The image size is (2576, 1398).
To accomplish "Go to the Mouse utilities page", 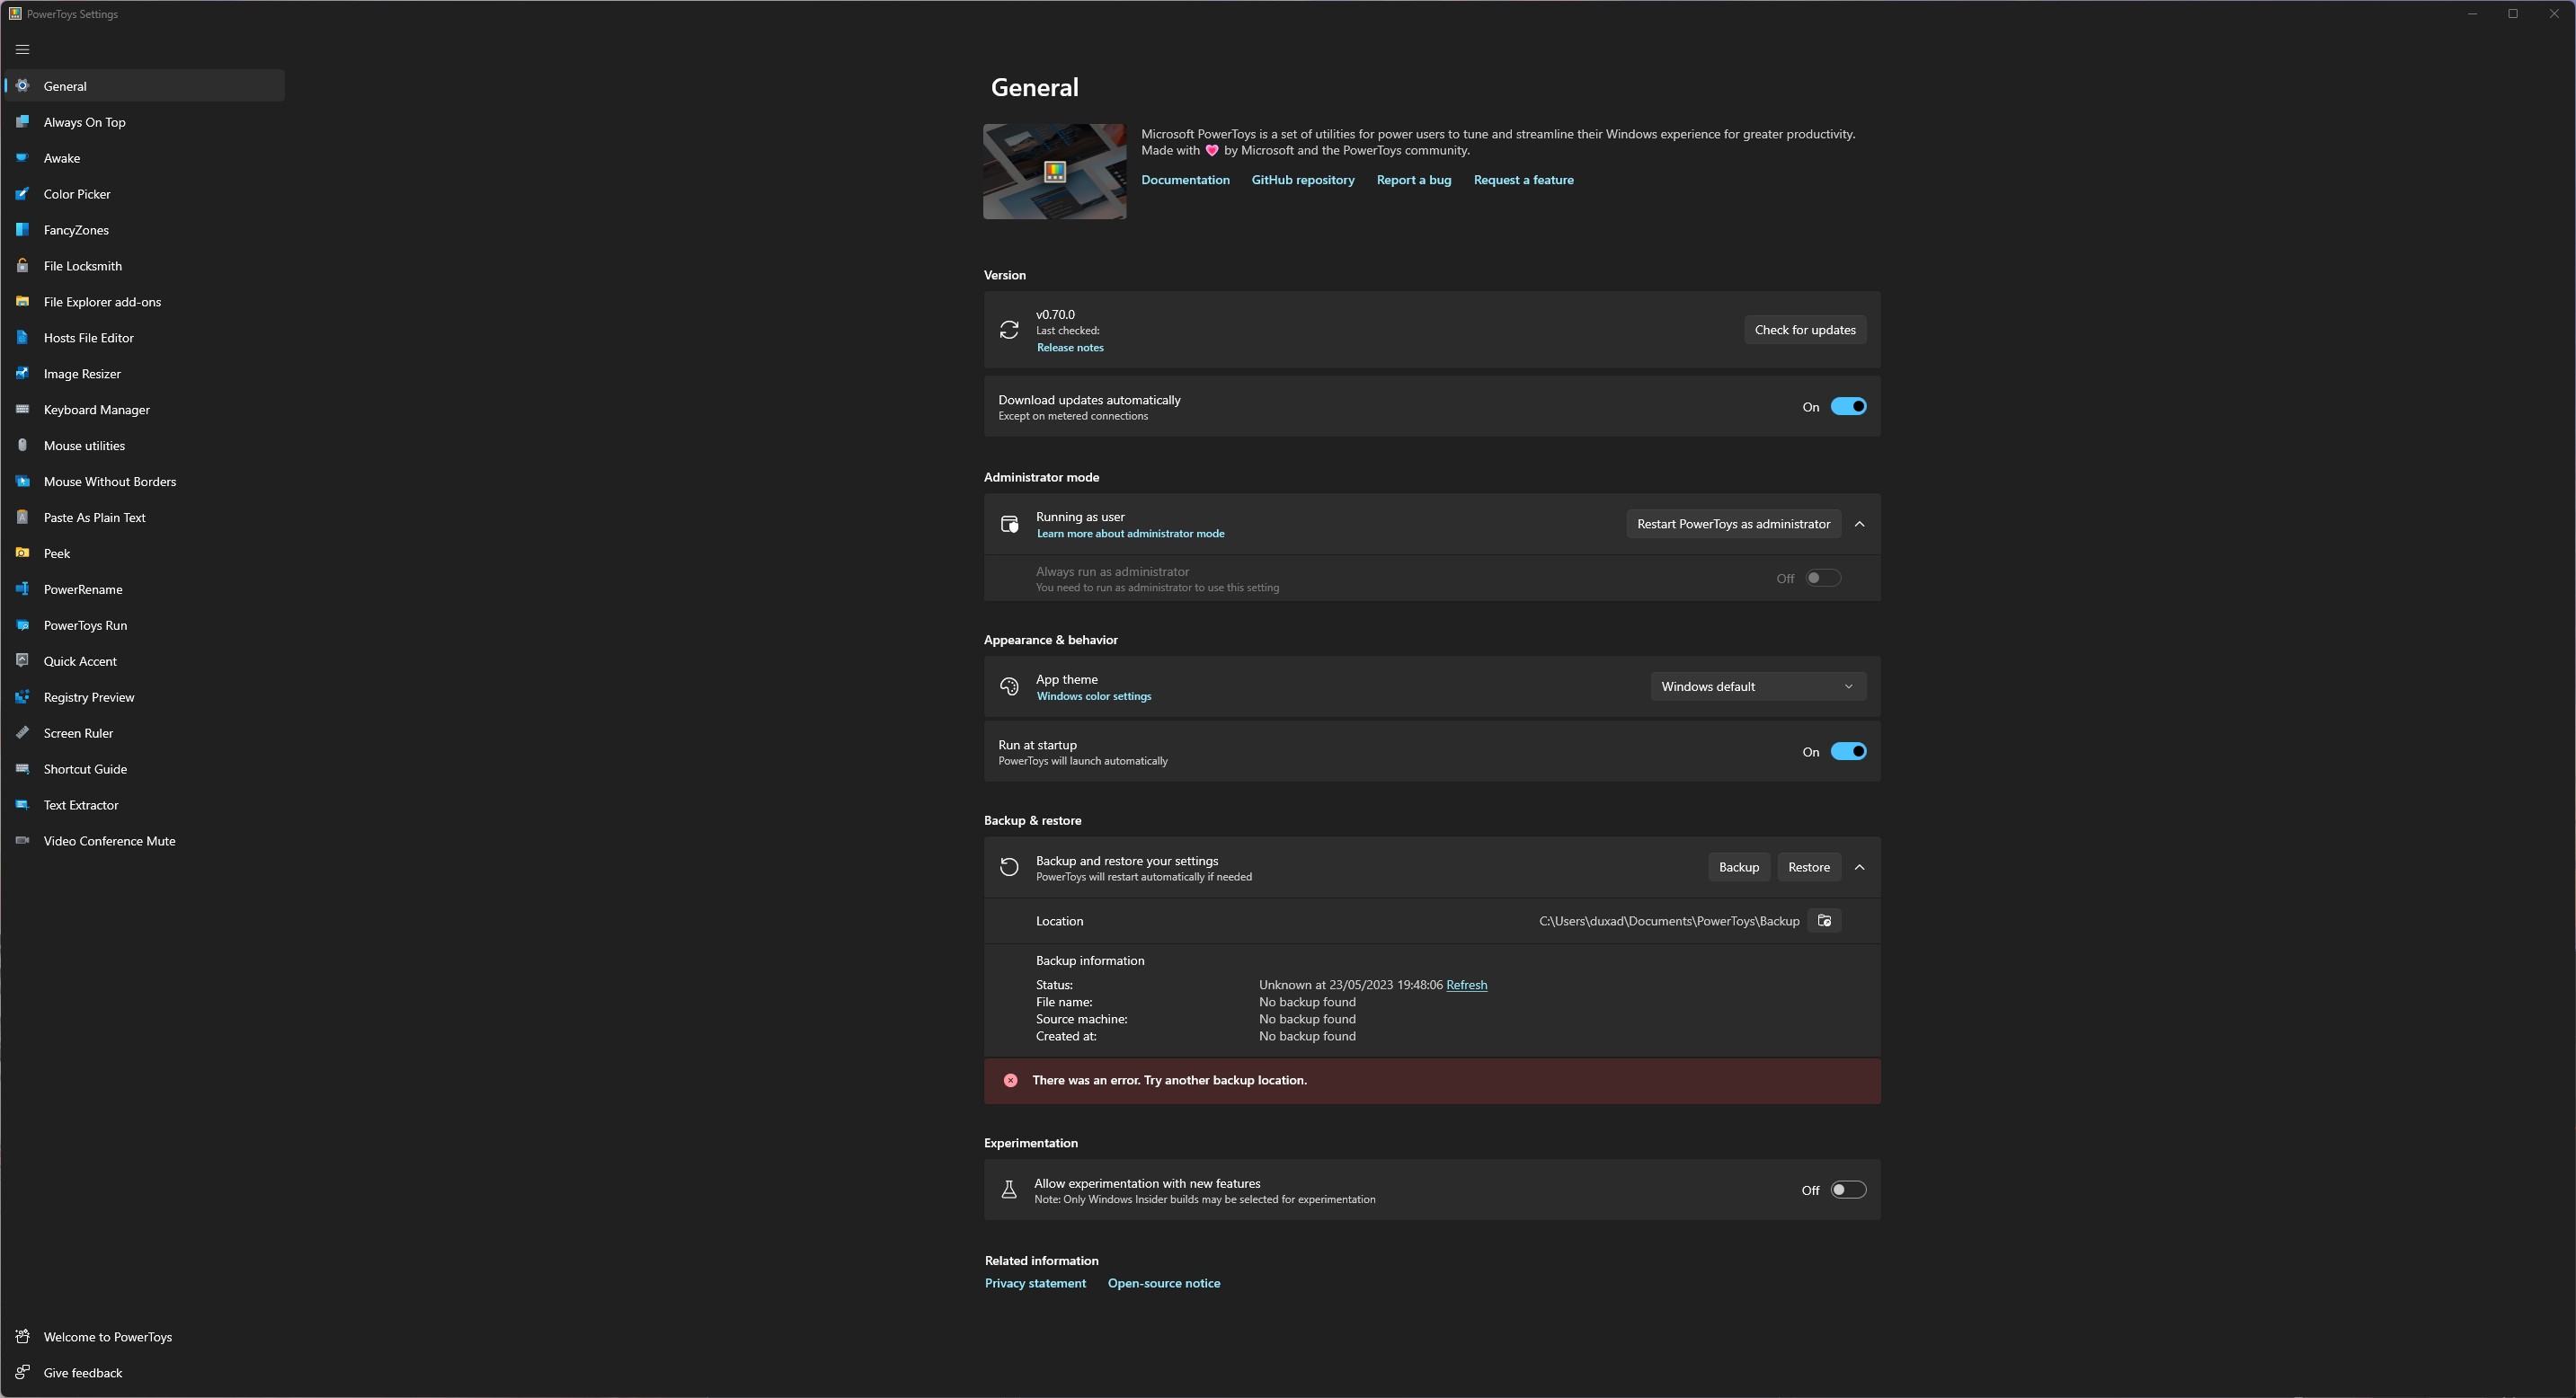I will [x=84, y=446].
